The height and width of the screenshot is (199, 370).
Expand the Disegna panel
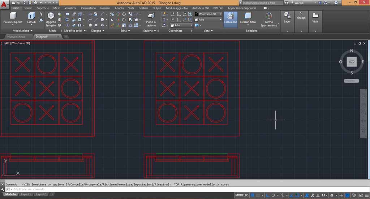point(98,31)
